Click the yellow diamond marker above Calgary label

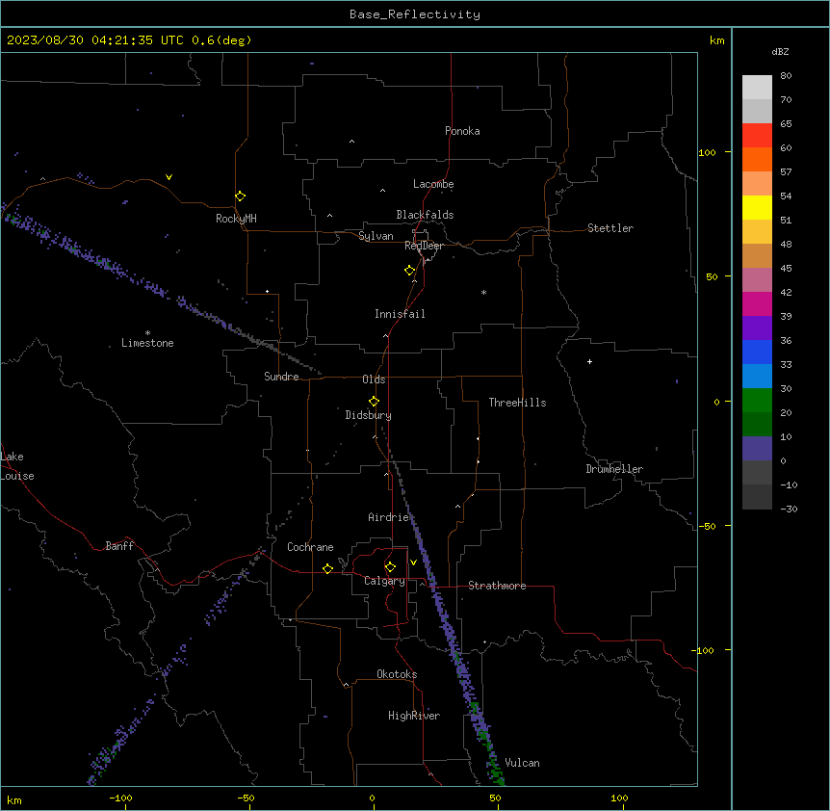[391, 567]
